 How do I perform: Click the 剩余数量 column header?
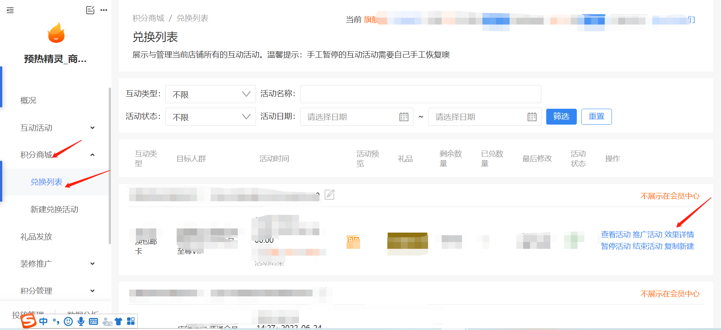coord(451,159)
